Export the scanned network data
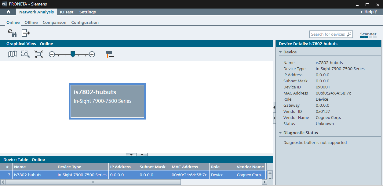The height and width of the screenshot is (186, 383). (x=25, y=33)
